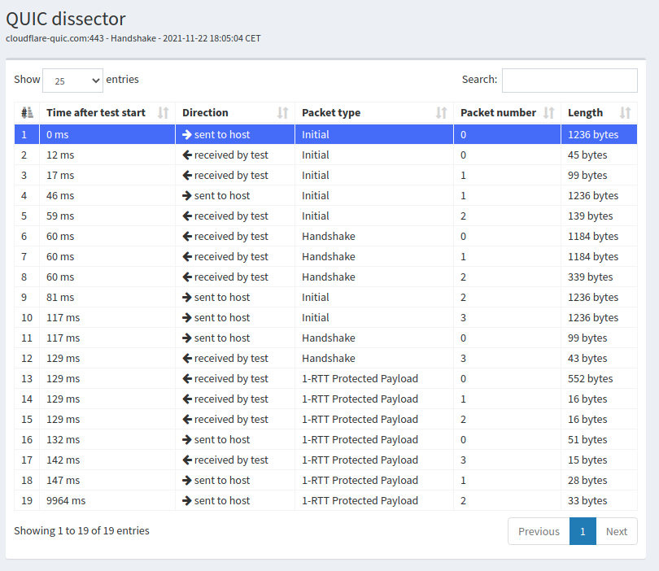Click right arrow icon in row 19
Screen dimensions: 659x571
[x=187, y=501]
